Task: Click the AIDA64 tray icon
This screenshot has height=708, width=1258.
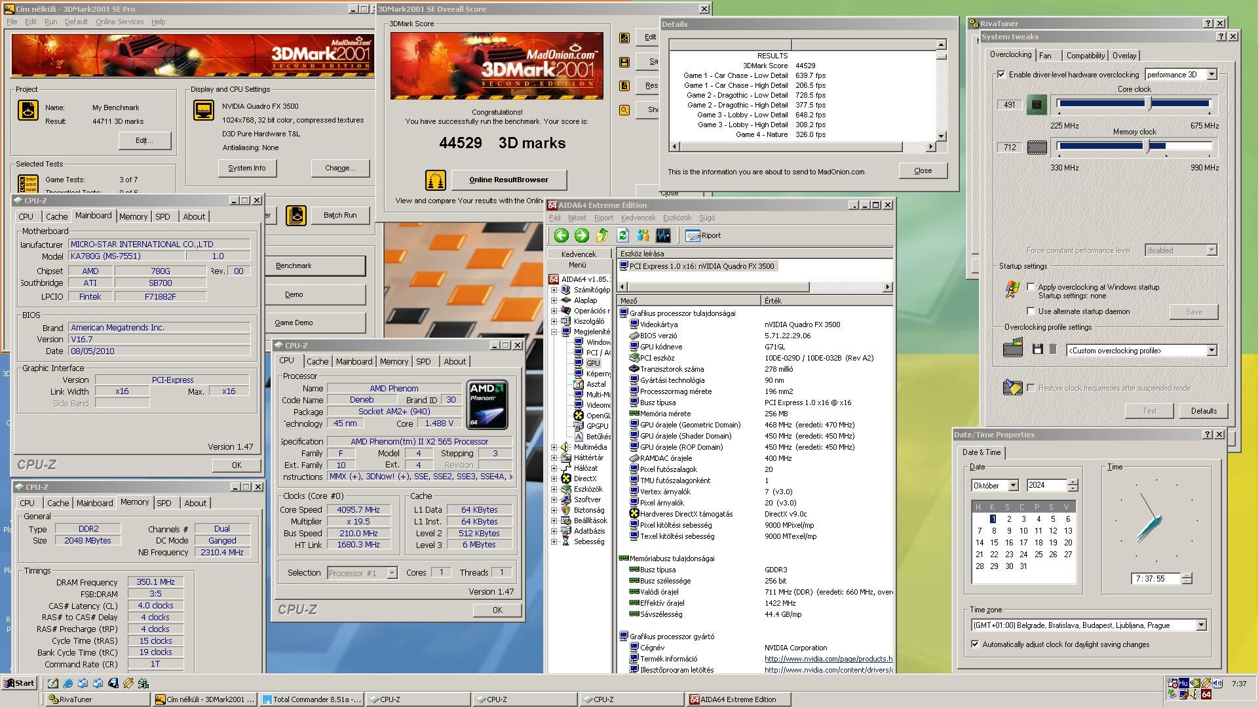Action: pyautogui.click(x=1206, y=694)
